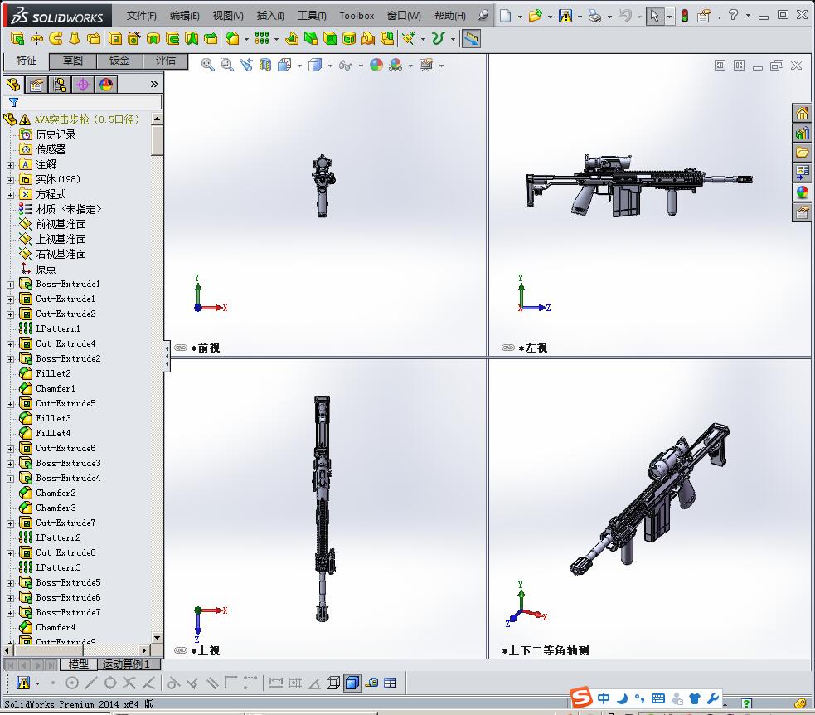Expand the 实体(198) folder

[x=11, y=180]
